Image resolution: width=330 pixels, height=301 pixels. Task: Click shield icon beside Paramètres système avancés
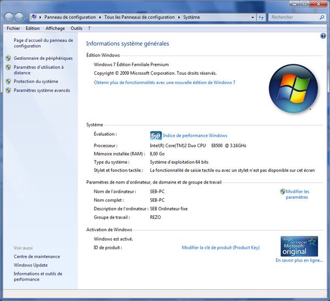[x=8, y=91]
